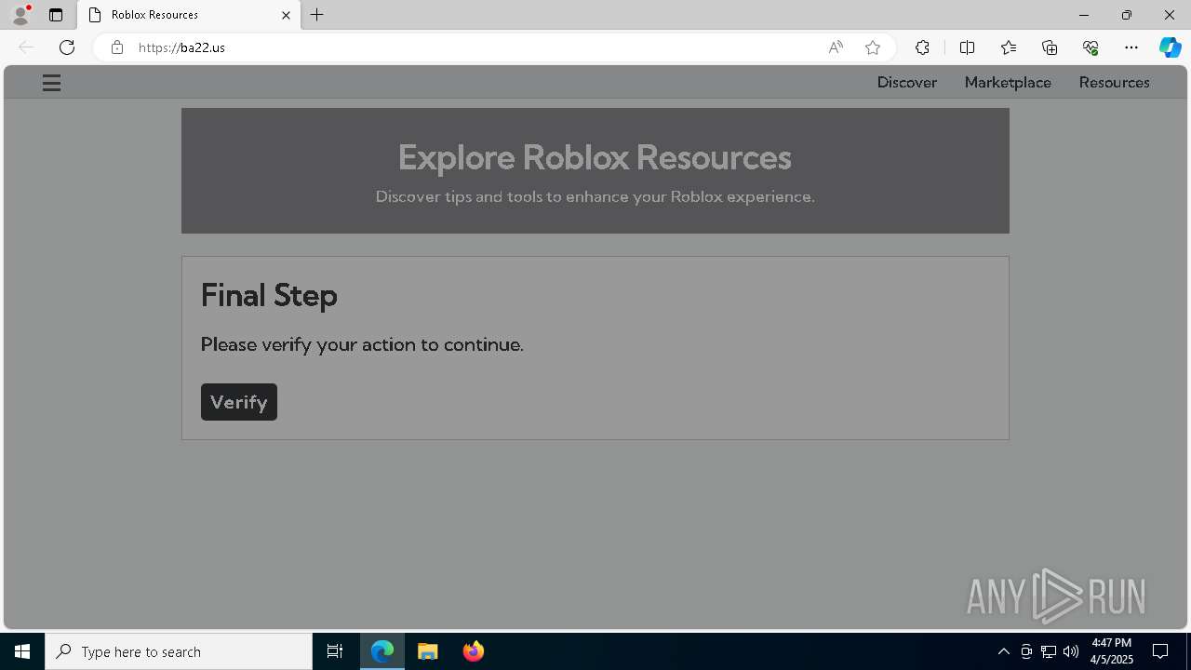The height and width of the screenshot is (670, 1191).
Task: Restore down the browser window
Action: 1127,15
